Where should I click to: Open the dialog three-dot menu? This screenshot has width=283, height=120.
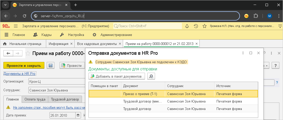click(x=243, y=53)
